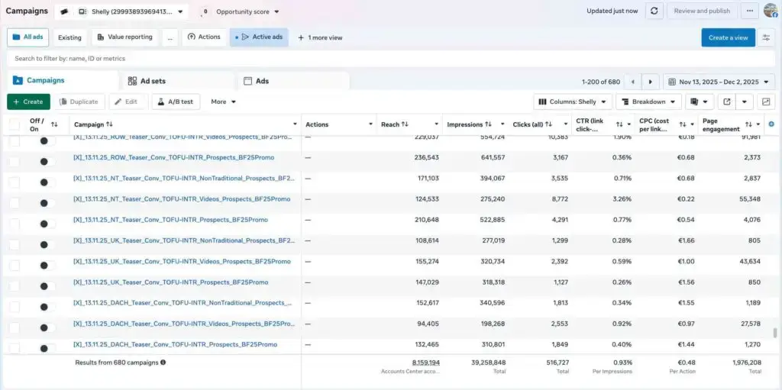Open the Value reporting view
The width and height of the screenshot is (782, 390).
pyautogui.click(x=124, y=37)
